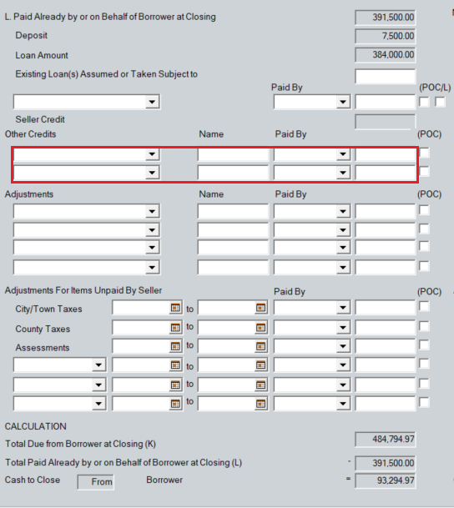Open City/Town Taxes end date calendar
The image size is (454, 508).
click(260, 308)
